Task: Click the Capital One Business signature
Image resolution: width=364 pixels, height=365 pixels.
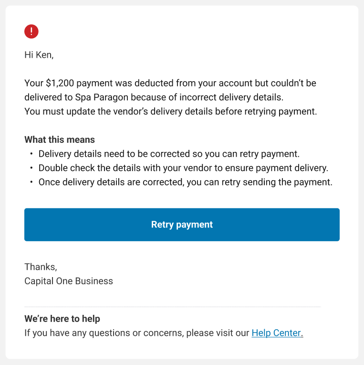Action: tap(69, 281)
